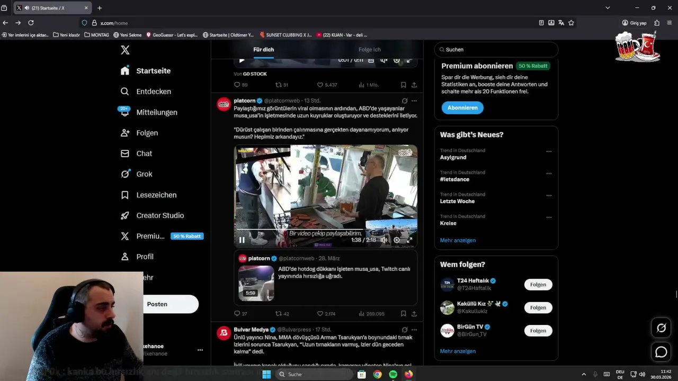Open Windows Start menu
The image size is (678, 381).
click(x=266, y=374)
